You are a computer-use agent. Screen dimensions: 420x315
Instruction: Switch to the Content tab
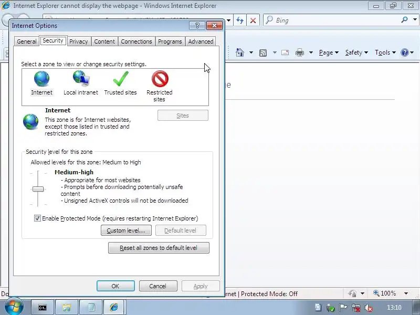click(104, 41)
